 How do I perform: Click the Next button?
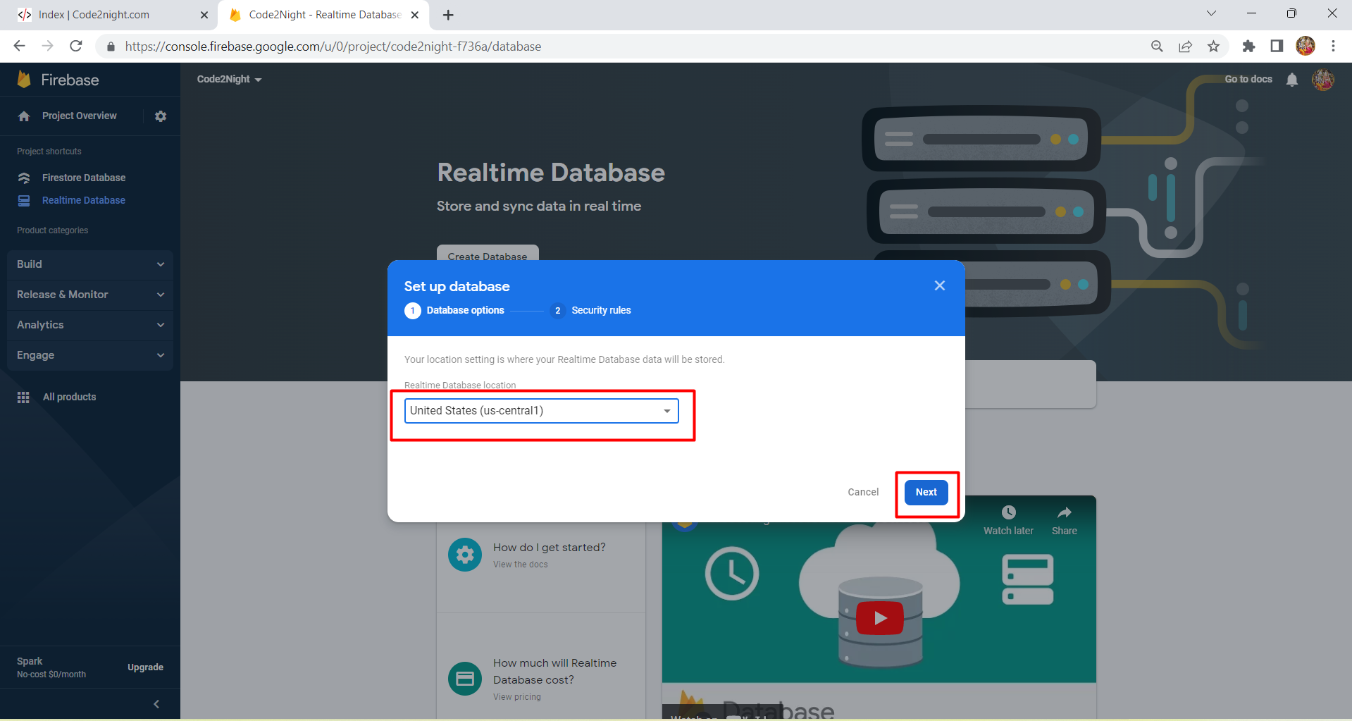926,492
